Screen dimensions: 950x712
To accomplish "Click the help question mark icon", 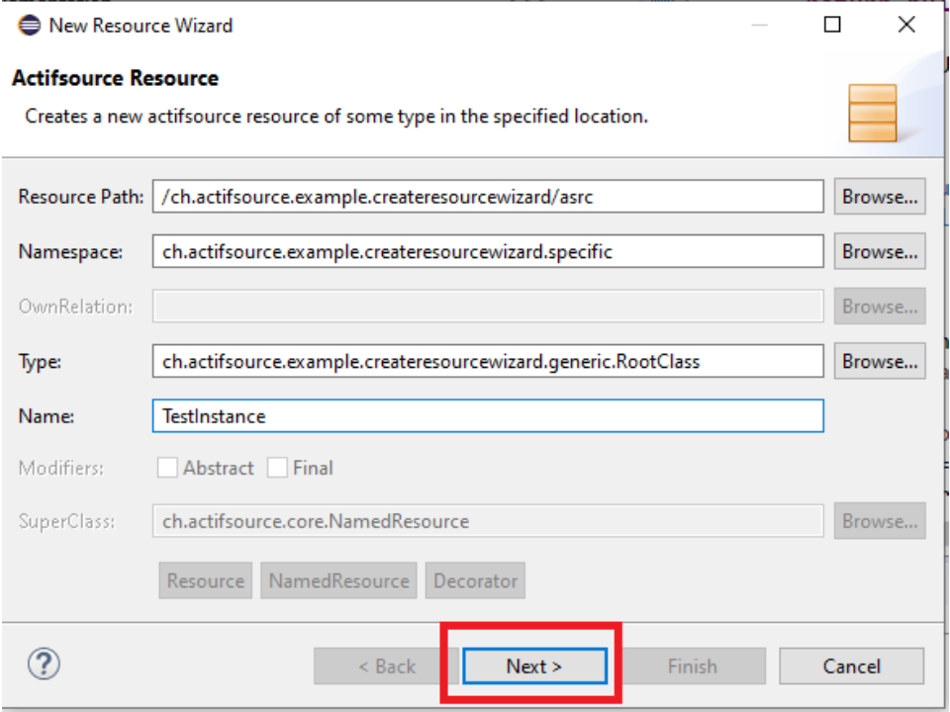I will point(45,665).
